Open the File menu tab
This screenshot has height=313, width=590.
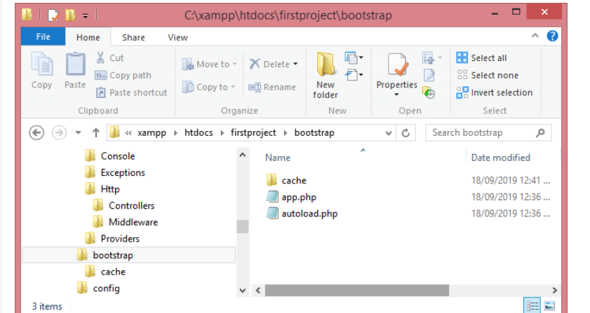tap(43, 37)
